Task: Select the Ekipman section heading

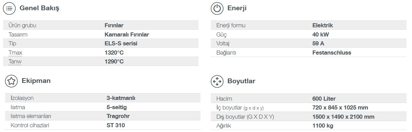Action: click(x=36, y=81)
